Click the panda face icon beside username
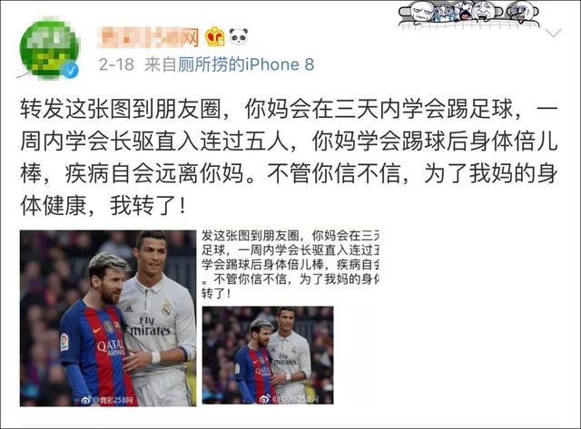The image size is (581, 429). (238, 36)
